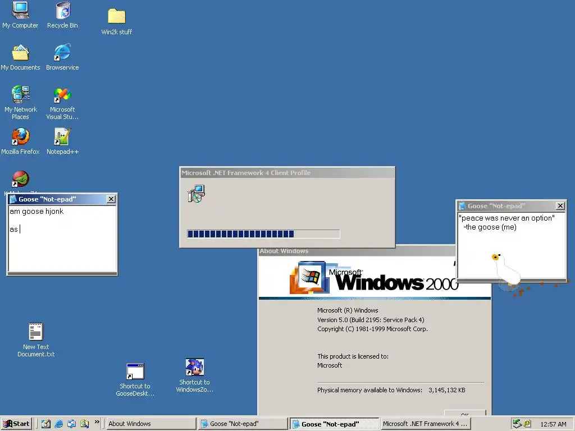Open the Start menu
Image resolution: width=575 pixels, height=431 pixels.
16,424
